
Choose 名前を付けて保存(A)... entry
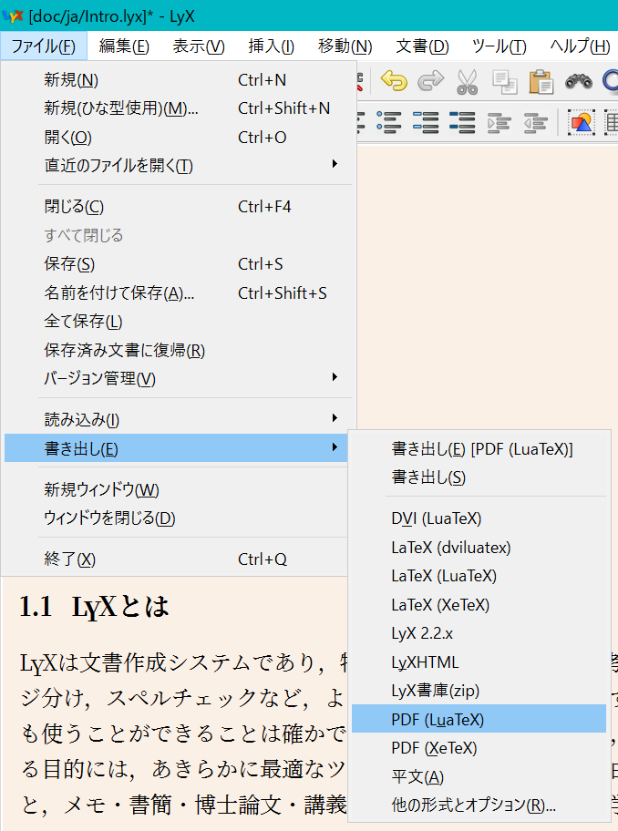tap(179, 293)
